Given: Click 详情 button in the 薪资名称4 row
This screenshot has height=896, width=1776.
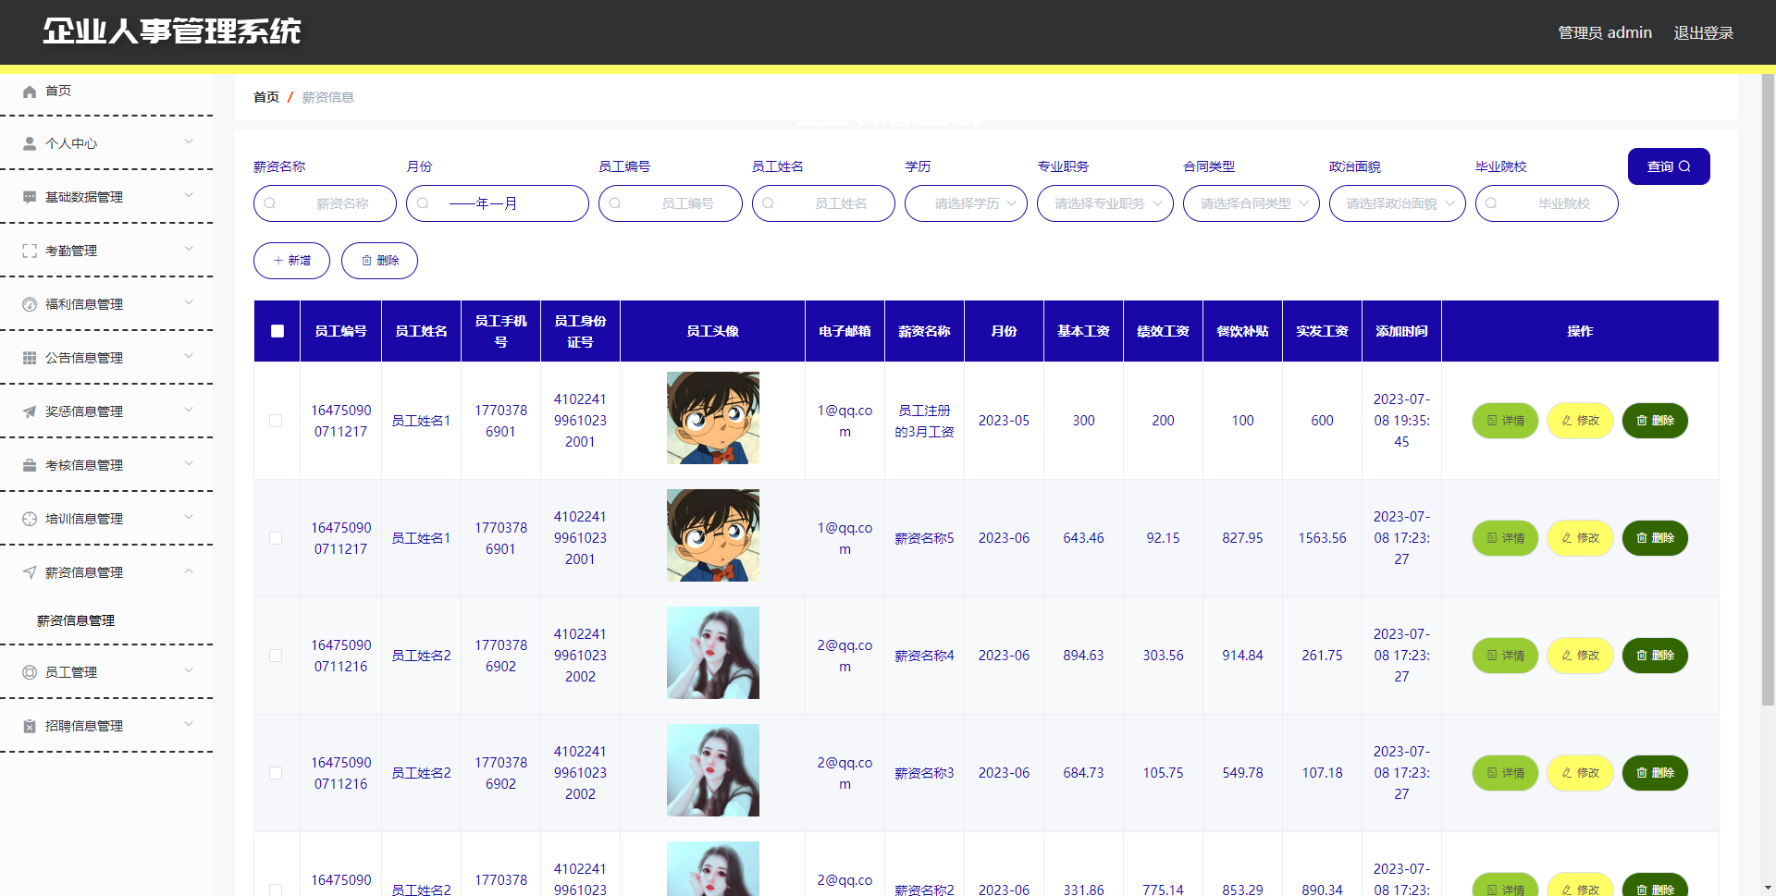Looking at the screenshot, I should (1505, 656).
